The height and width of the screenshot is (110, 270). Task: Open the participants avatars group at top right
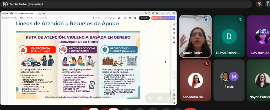[268, 4]
